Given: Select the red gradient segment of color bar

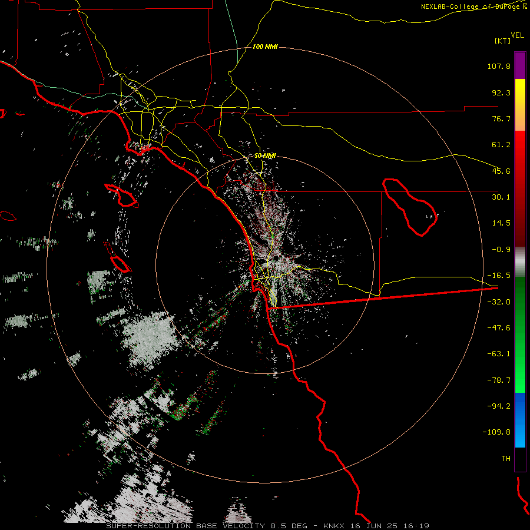Looking at the screenshot, I should (520, 188).
